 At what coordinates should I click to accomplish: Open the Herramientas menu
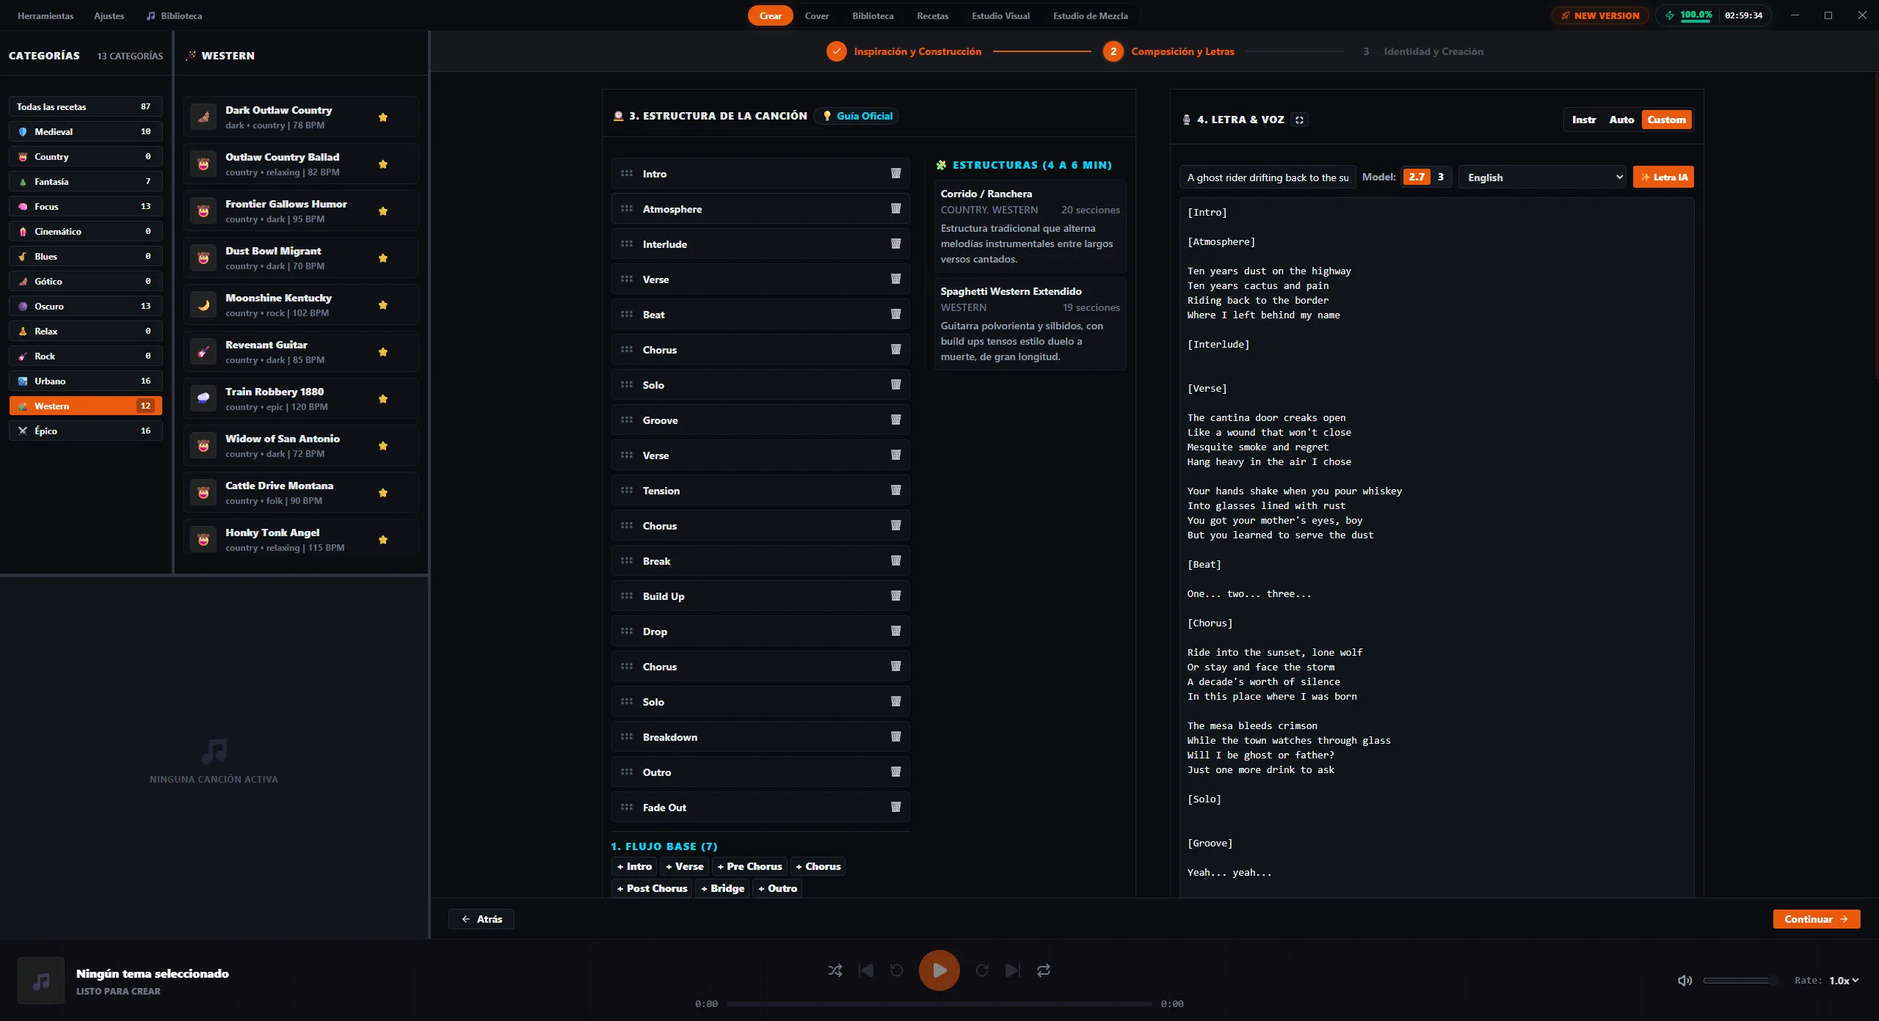(46, 15)
